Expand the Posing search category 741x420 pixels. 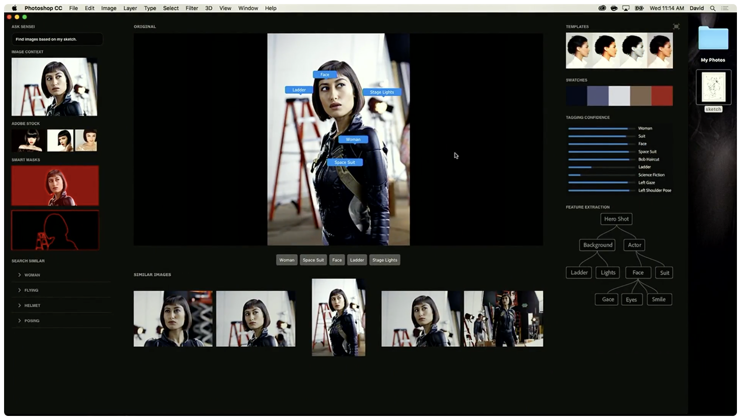click(61, 320)
